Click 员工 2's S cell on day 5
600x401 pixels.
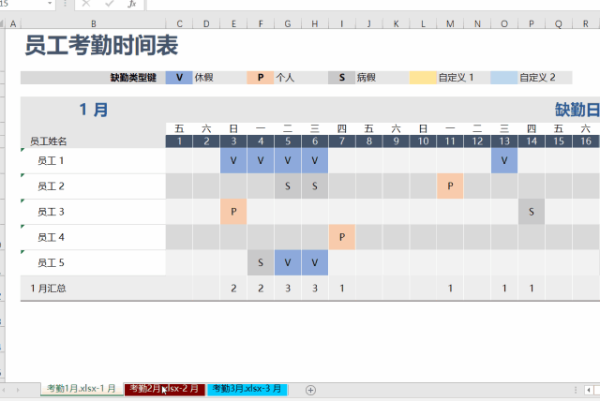288,186
